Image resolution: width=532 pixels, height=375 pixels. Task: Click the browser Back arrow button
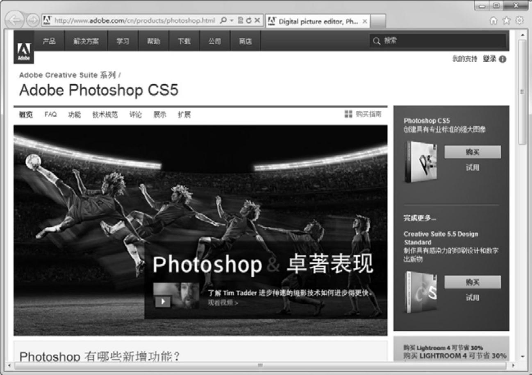tap(15, 20)
